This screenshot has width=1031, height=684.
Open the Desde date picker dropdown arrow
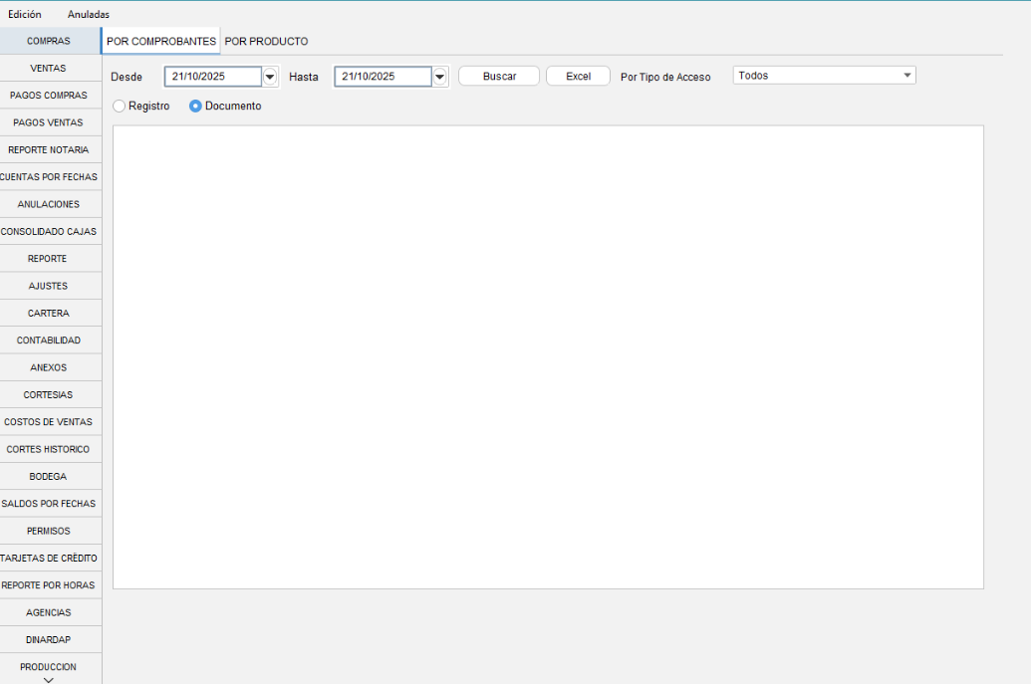click(x=269, y=77)
